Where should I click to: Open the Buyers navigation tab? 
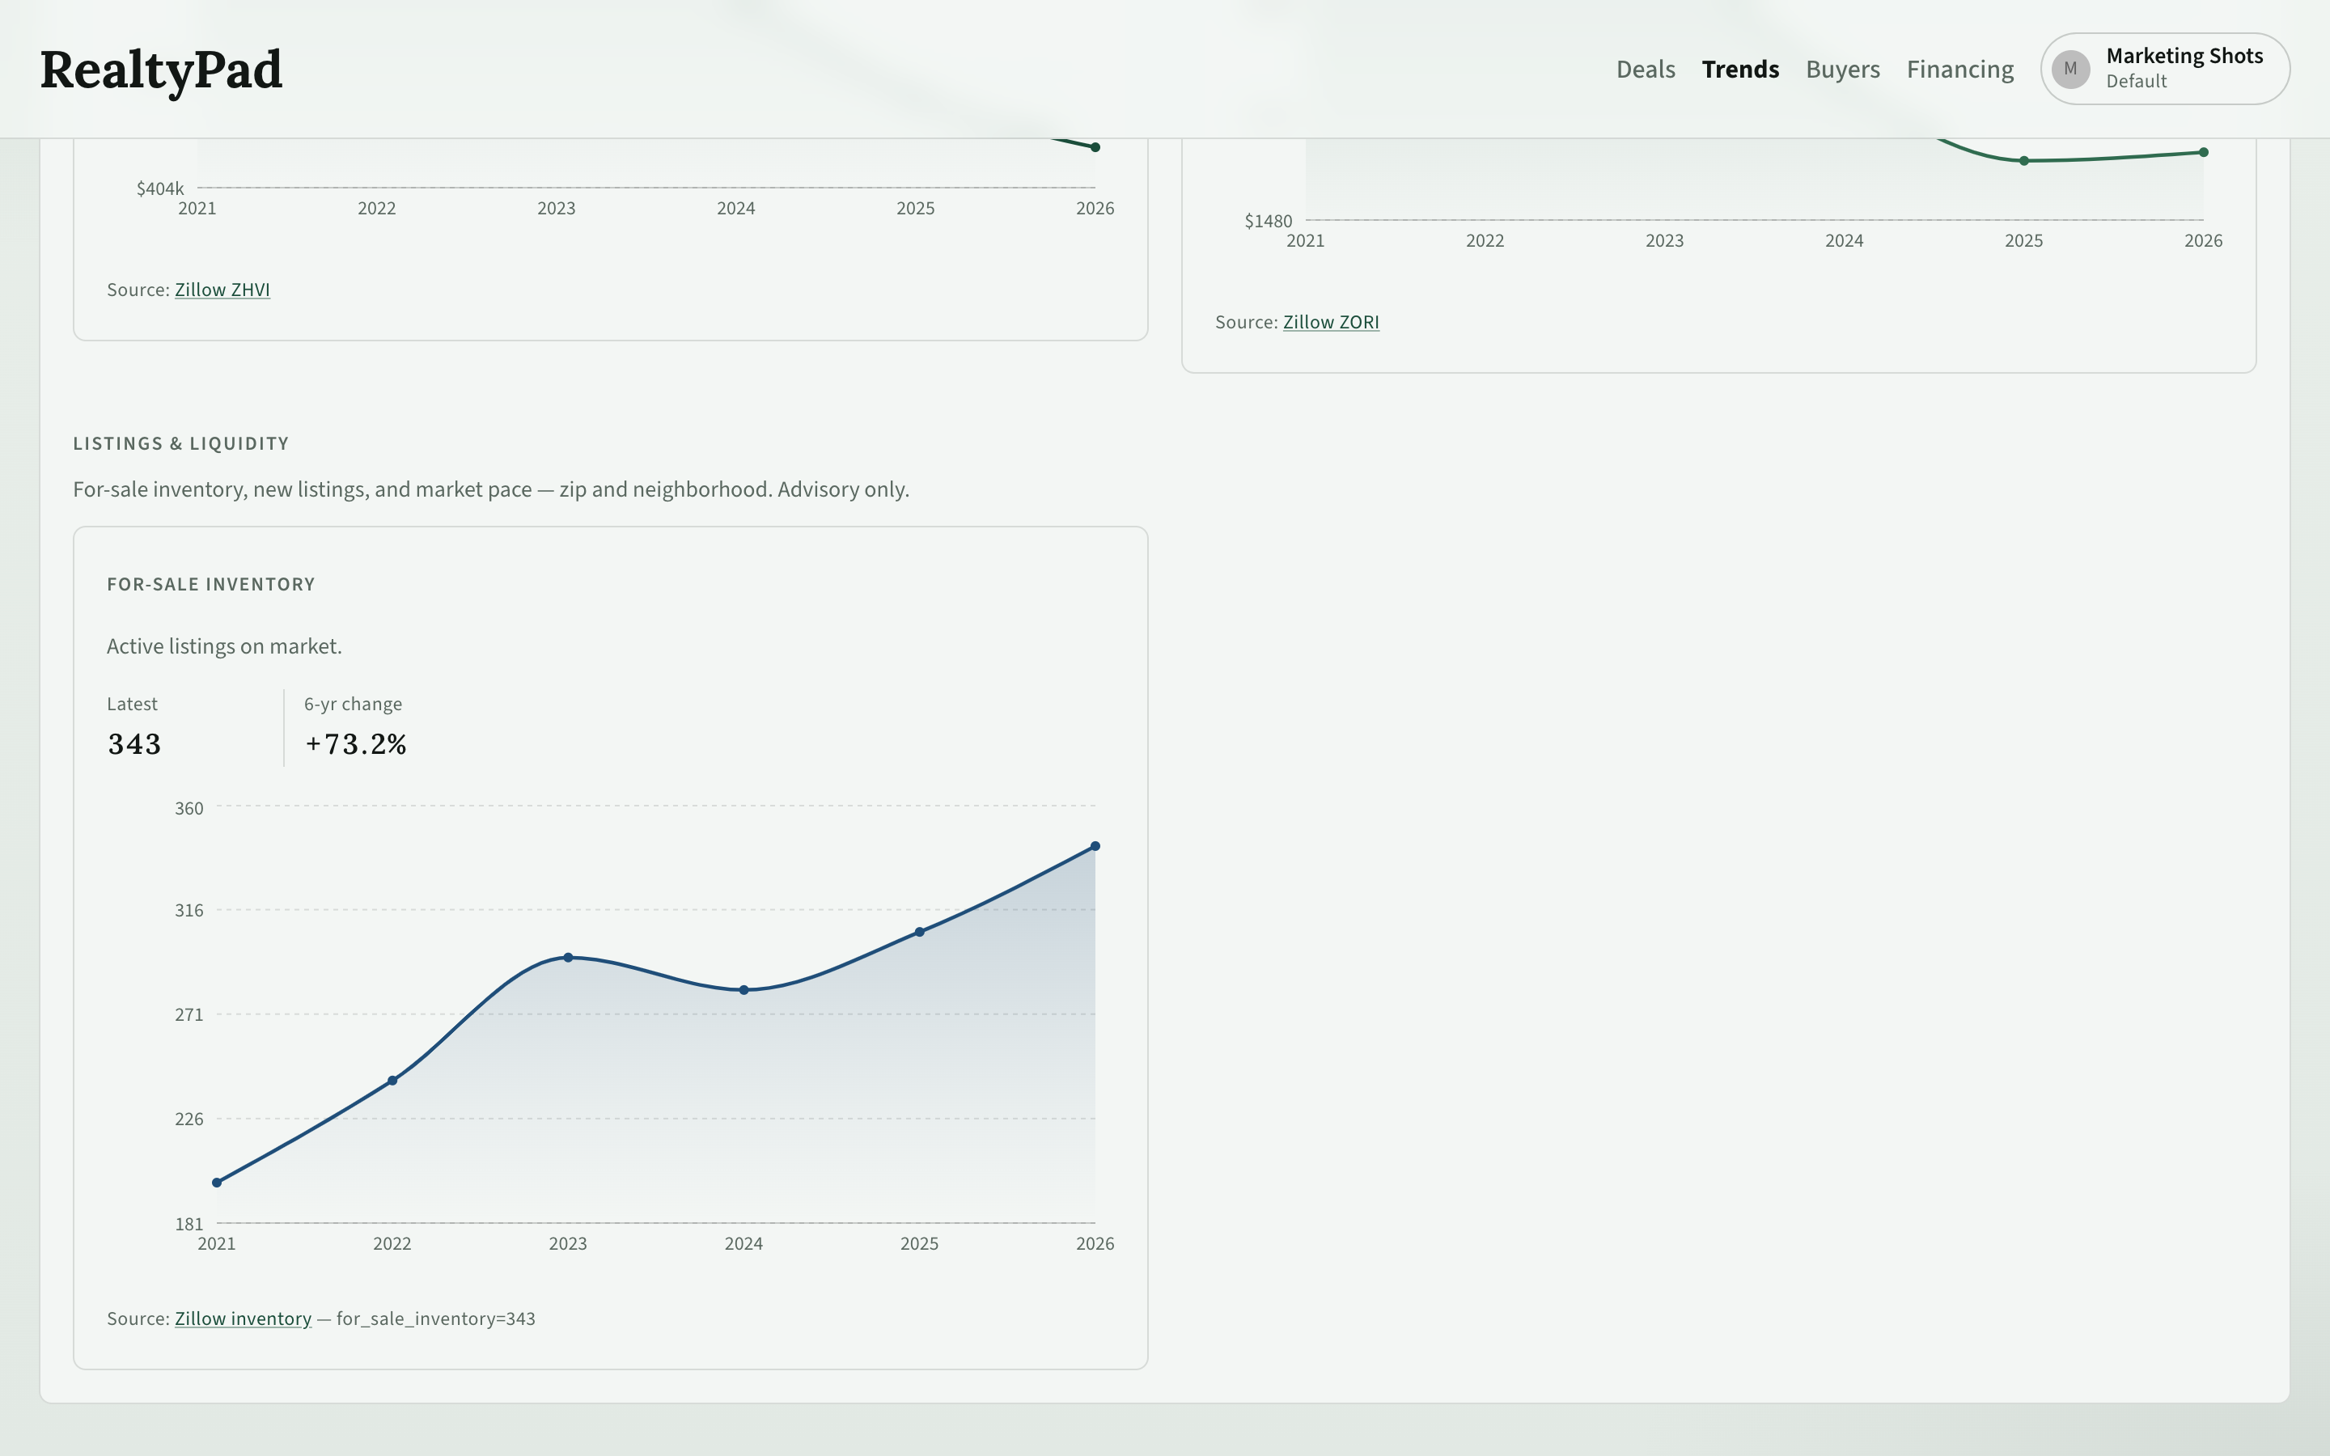[1843, 70]
